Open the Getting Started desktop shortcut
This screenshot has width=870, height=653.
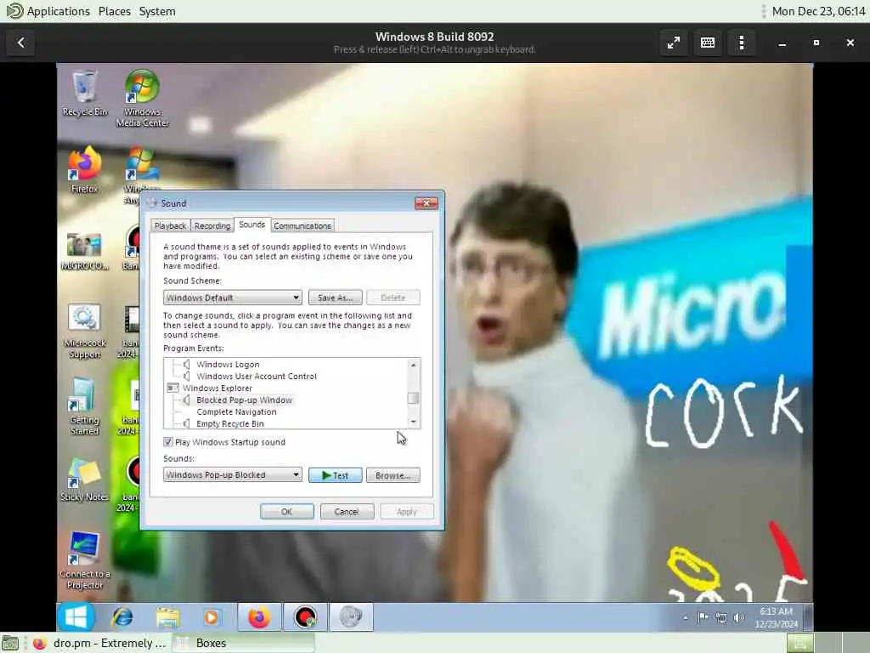(84, 406)
